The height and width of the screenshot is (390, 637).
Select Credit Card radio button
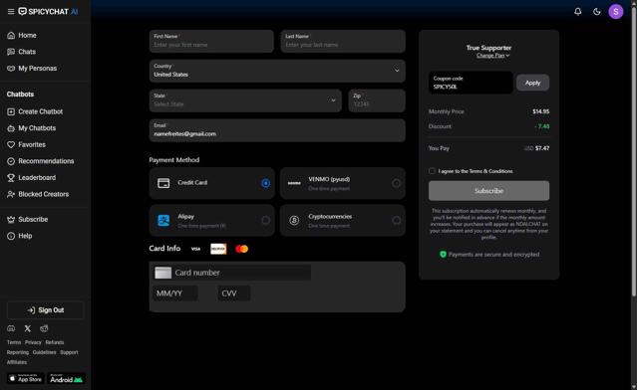265,183
